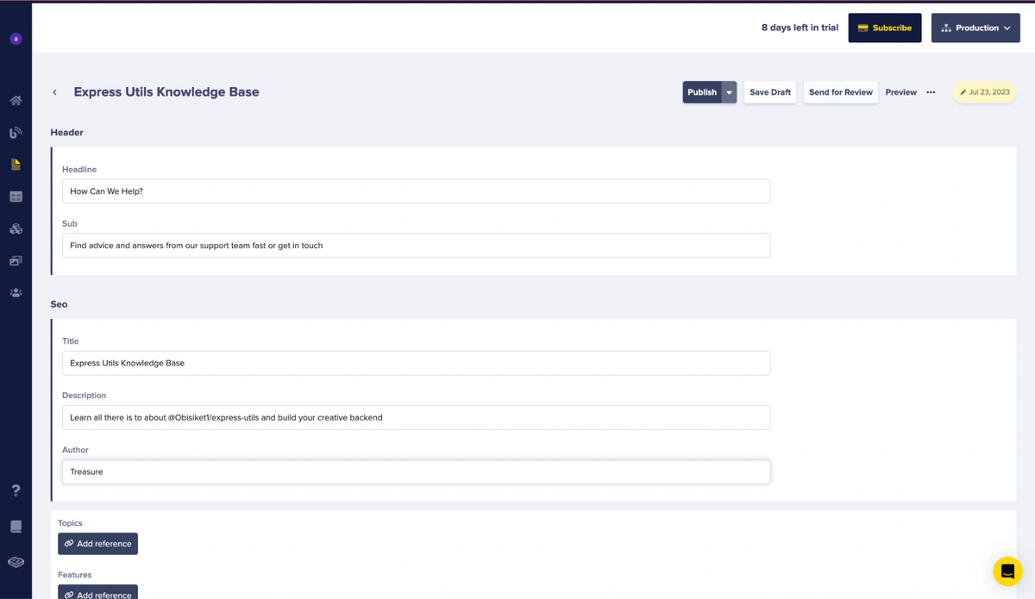Viewport: 1035px width, 599px height.
Task: Click Add reference under Topics
Action: pos(97,544)
